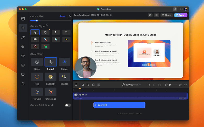Viewport: 204px width, 127px height.
Task: Click the mosaic blur grid tool
Action: click(99, 85)
